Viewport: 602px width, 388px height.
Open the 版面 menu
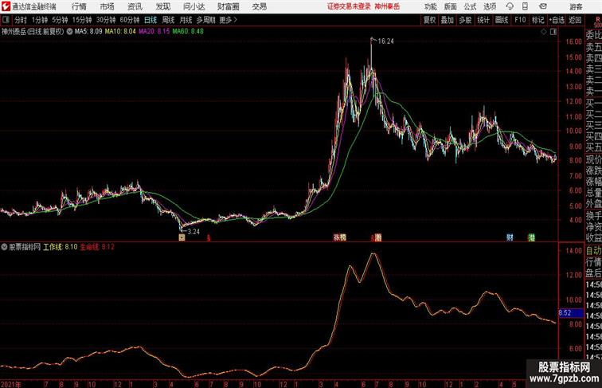(451, 6)
